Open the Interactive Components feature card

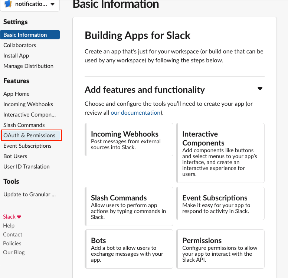(x=220, y=153)
